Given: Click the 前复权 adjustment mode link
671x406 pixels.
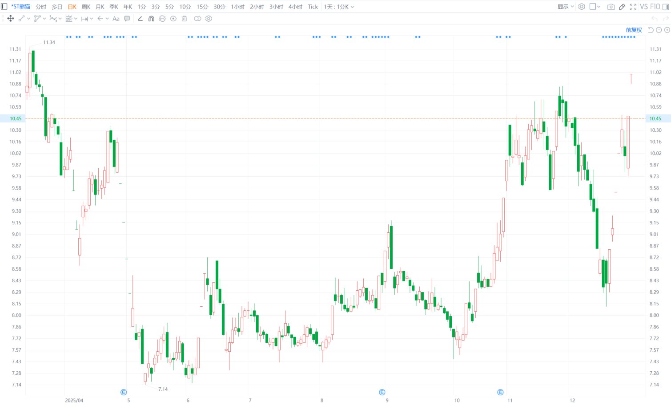Looking at the screenshot, I should pos(634,30).
